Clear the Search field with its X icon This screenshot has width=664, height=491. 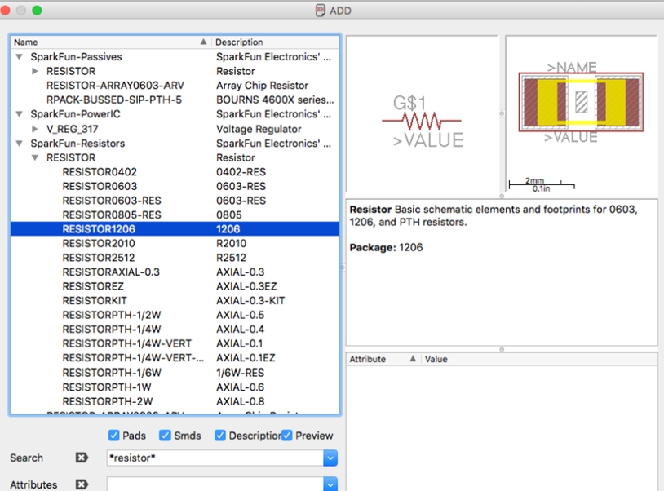[x=82, y=458]
